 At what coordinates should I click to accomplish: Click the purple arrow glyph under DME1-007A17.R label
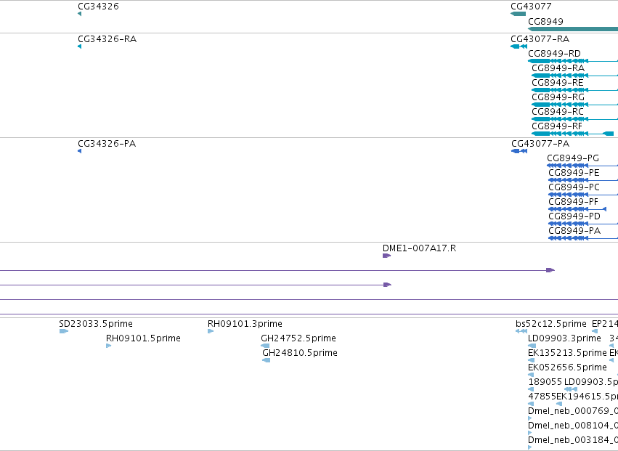pyautogui.click(x=386, y=256)
